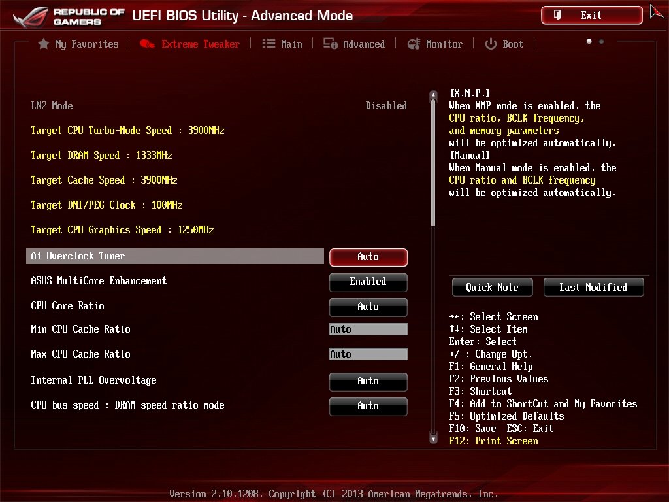Open CPU bus speed DRAM ratio dropdown
Viewport: 669px width, 502px height.
pos(368,407)
